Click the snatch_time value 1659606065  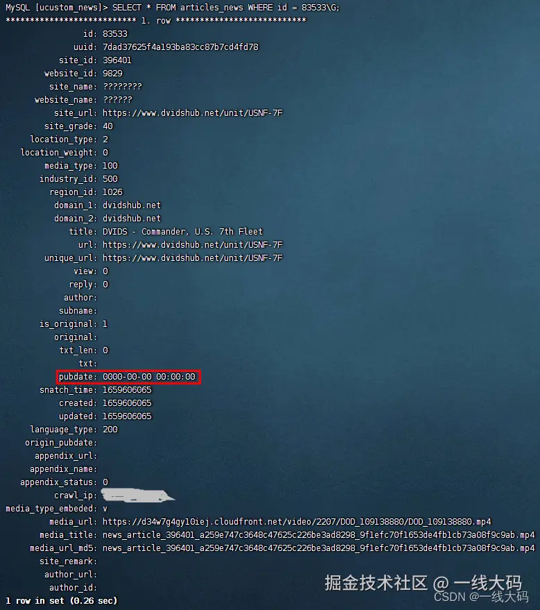coord(127,390)
